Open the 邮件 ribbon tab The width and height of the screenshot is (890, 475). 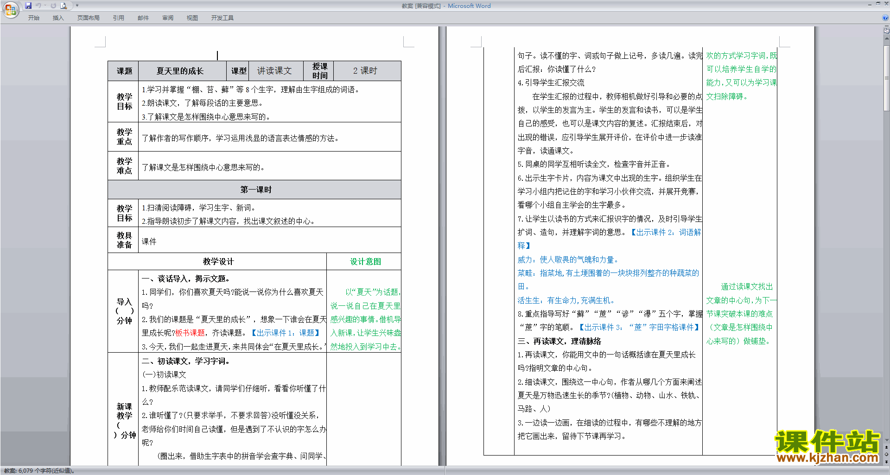pyautogui.click(x=143, y=18)
